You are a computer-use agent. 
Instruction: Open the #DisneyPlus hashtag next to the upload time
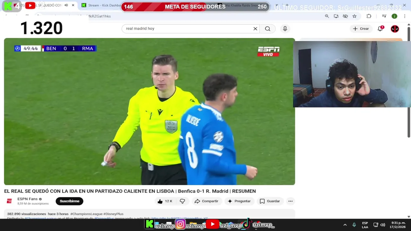[113, 214]
